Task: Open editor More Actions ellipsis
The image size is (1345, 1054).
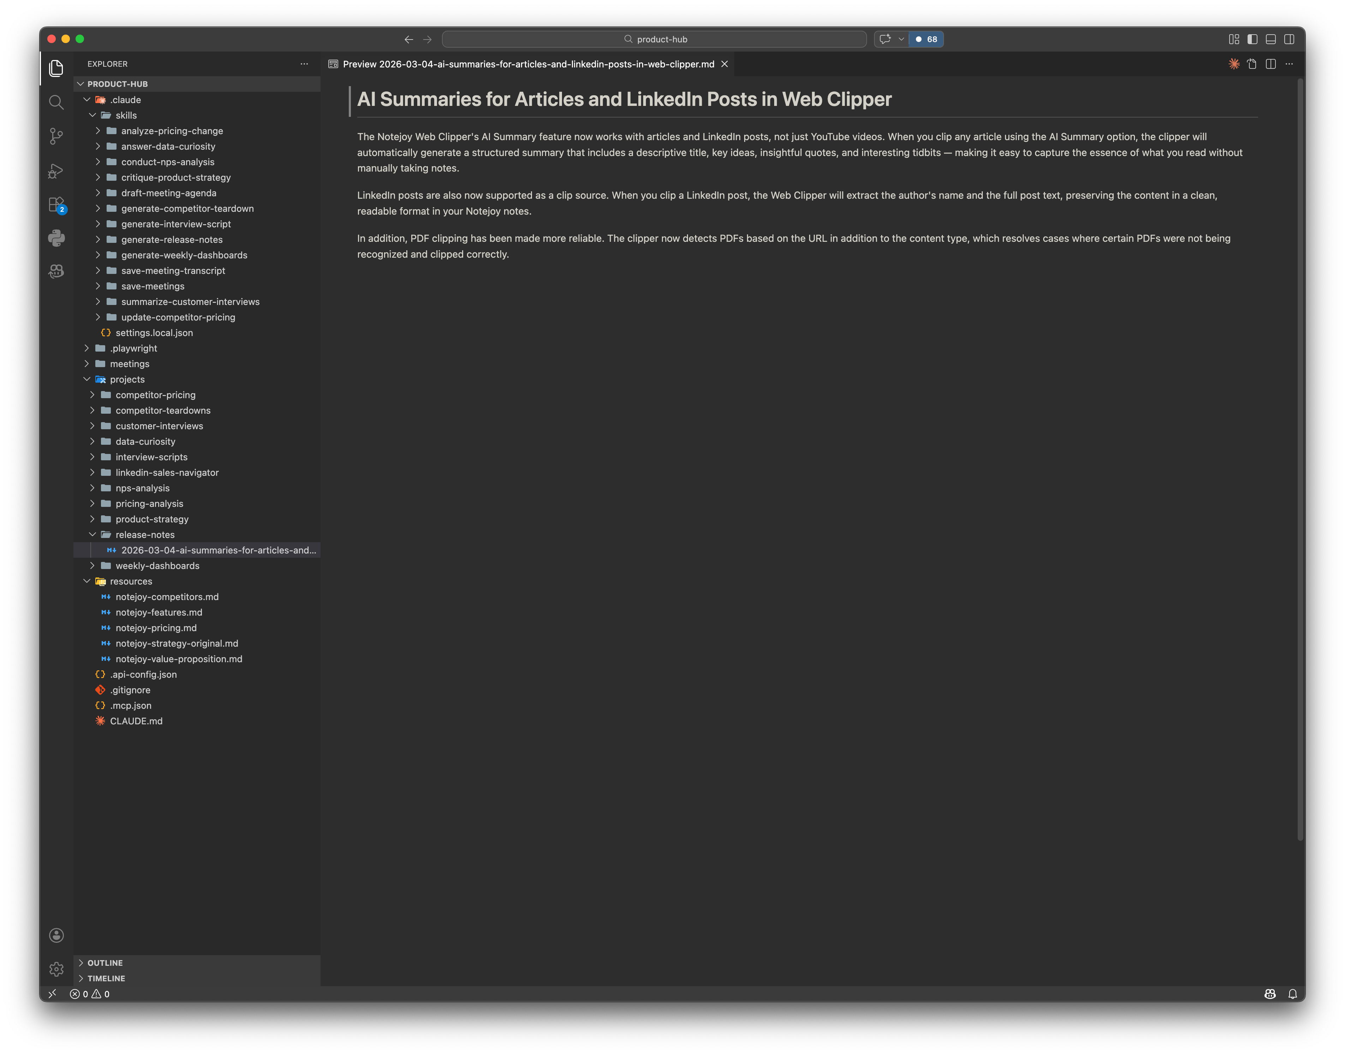Action: pyautogui.click(x=1290, y=64)
